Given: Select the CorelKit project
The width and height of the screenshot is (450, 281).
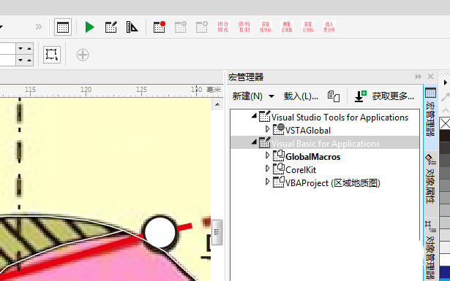Looking at the screenshot, I should click(301, 170).
